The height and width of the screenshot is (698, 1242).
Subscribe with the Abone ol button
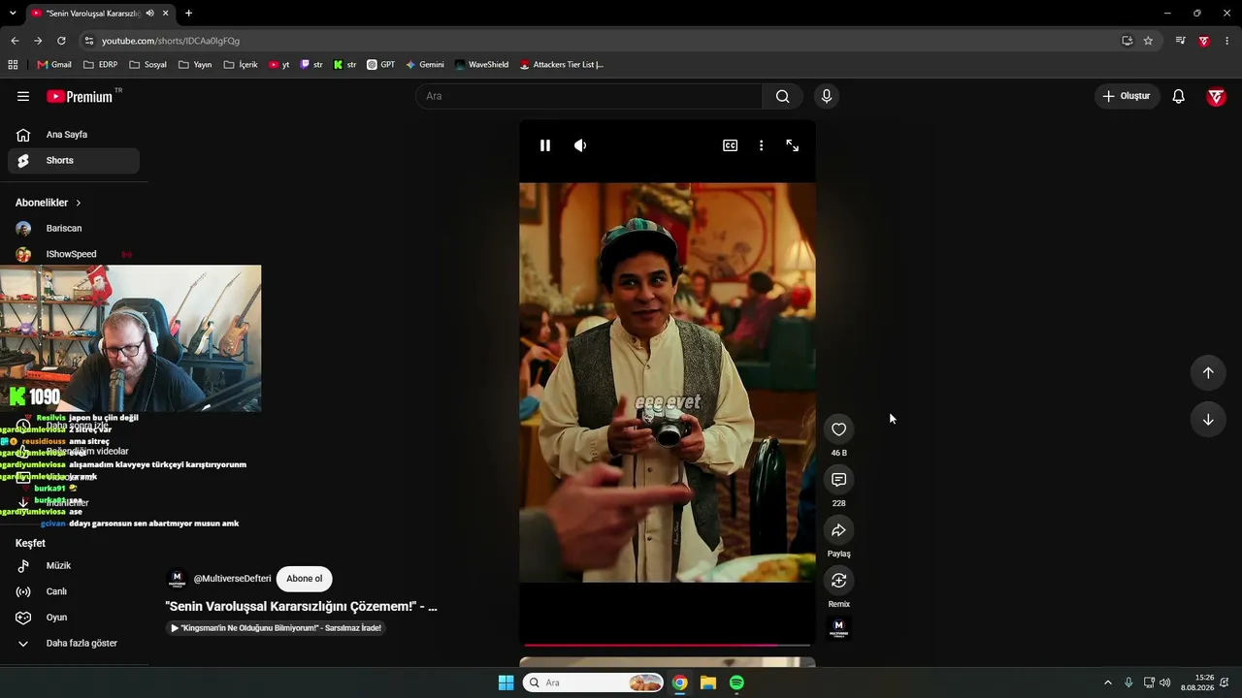tap(304, 579)
